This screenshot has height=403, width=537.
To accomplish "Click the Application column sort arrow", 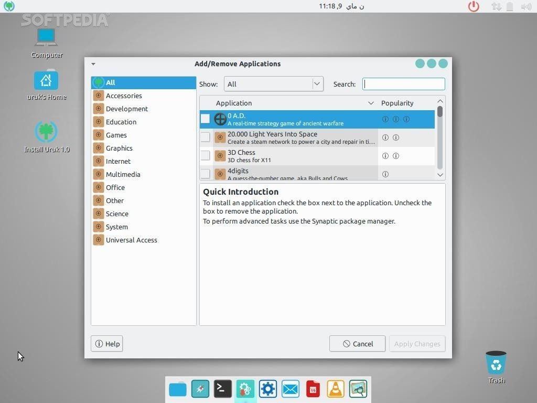I will (x=371, y=103).
